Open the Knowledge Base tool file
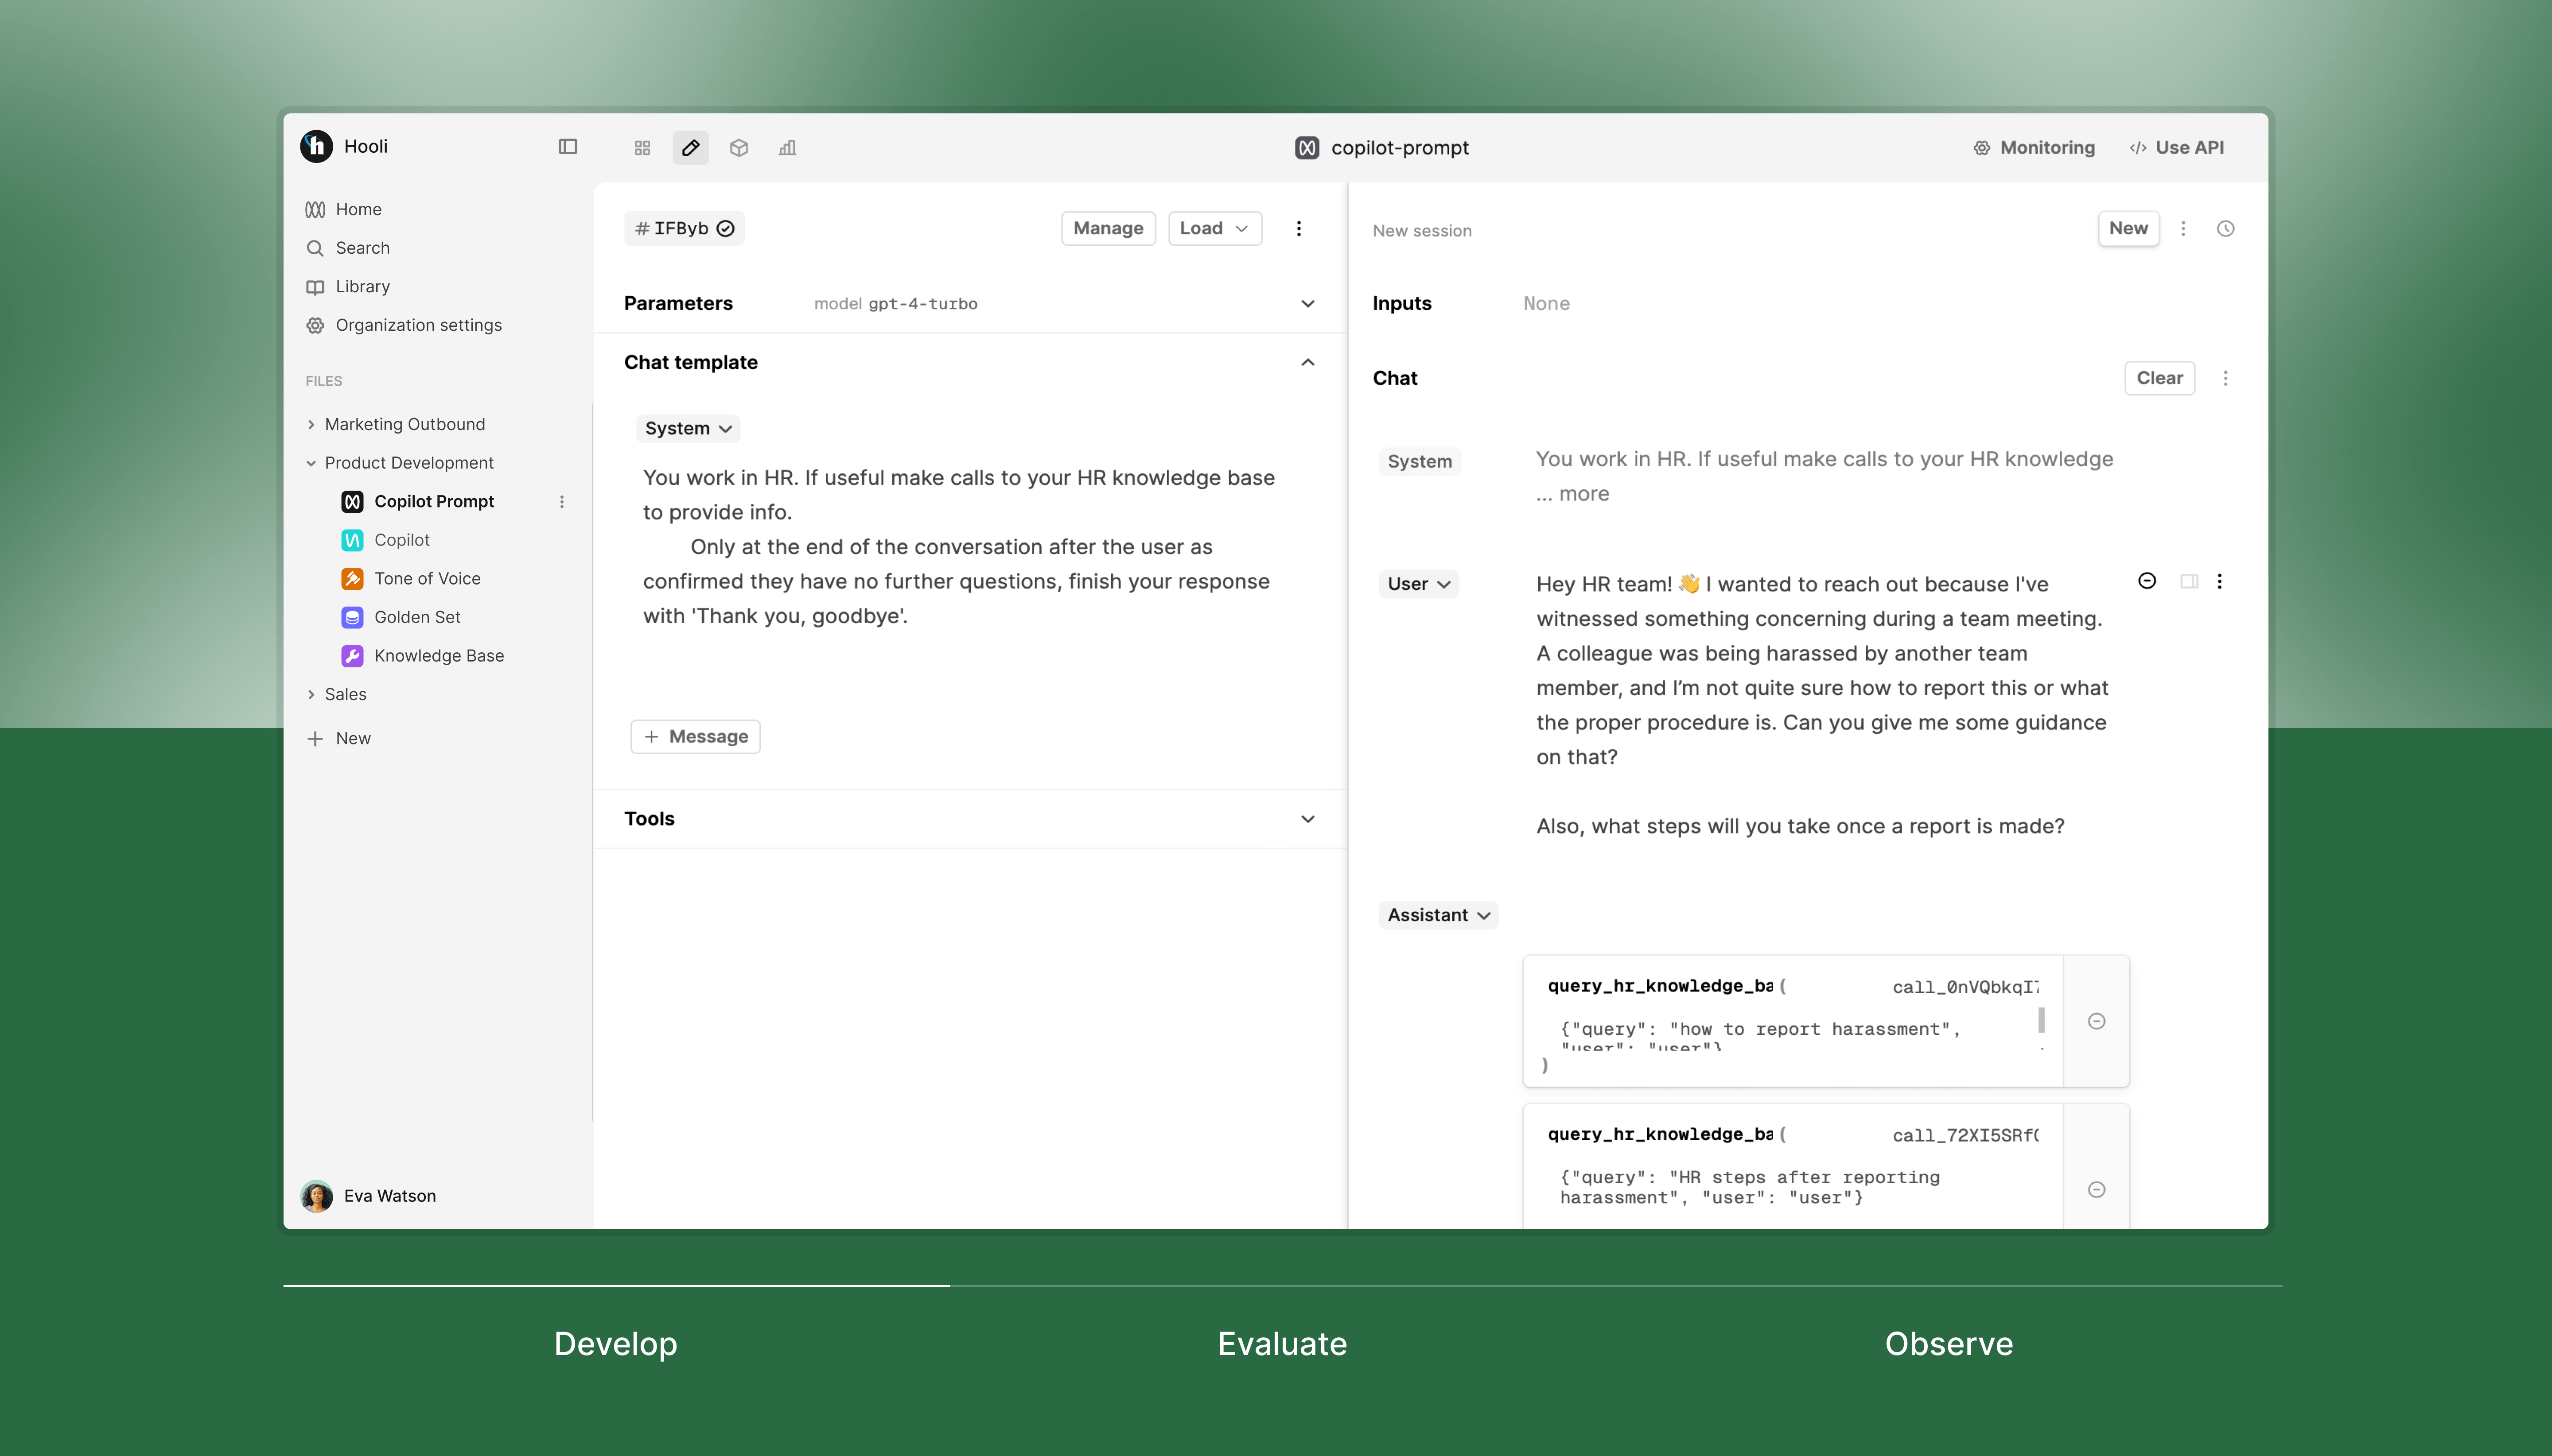2552x1456 pixels. pyautogui.click(x=438, y=656)
